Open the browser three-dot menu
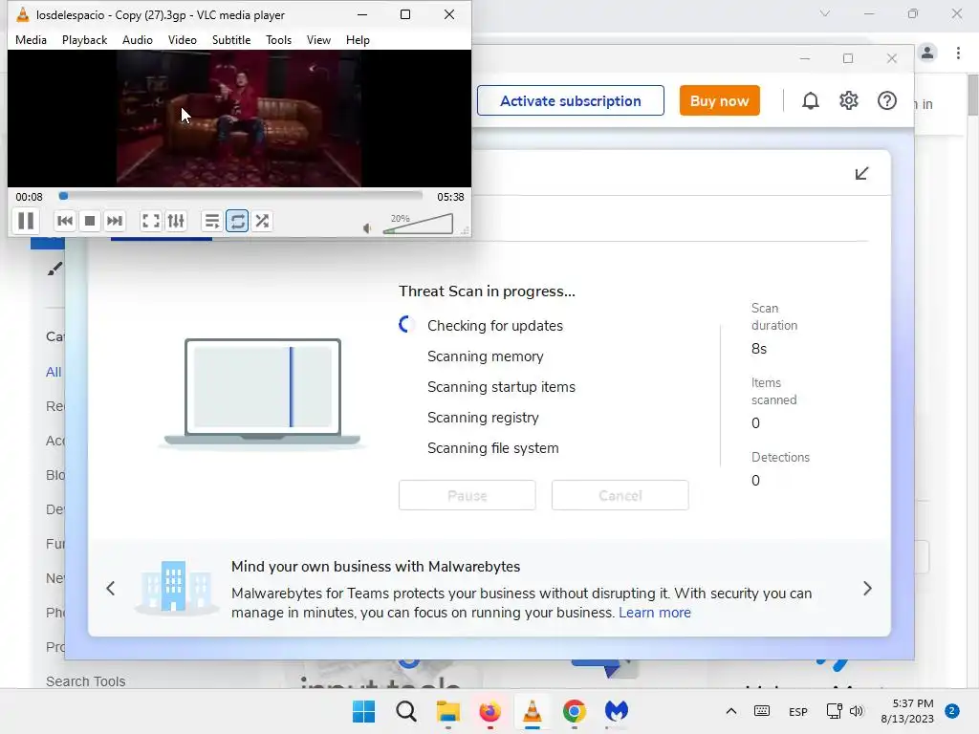Screen dimensions: 979x734 tap(958, 54)
